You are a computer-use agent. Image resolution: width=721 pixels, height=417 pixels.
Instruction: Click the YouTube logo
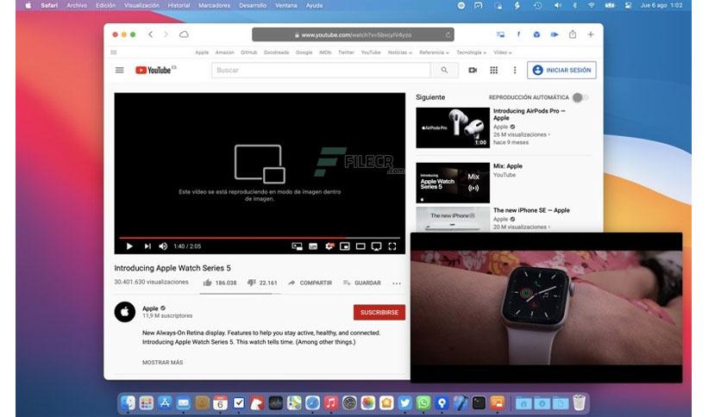[x=155, y=71]
